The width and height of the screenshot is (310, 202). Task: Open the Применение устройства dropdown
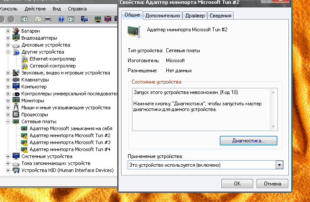(279, 165)
